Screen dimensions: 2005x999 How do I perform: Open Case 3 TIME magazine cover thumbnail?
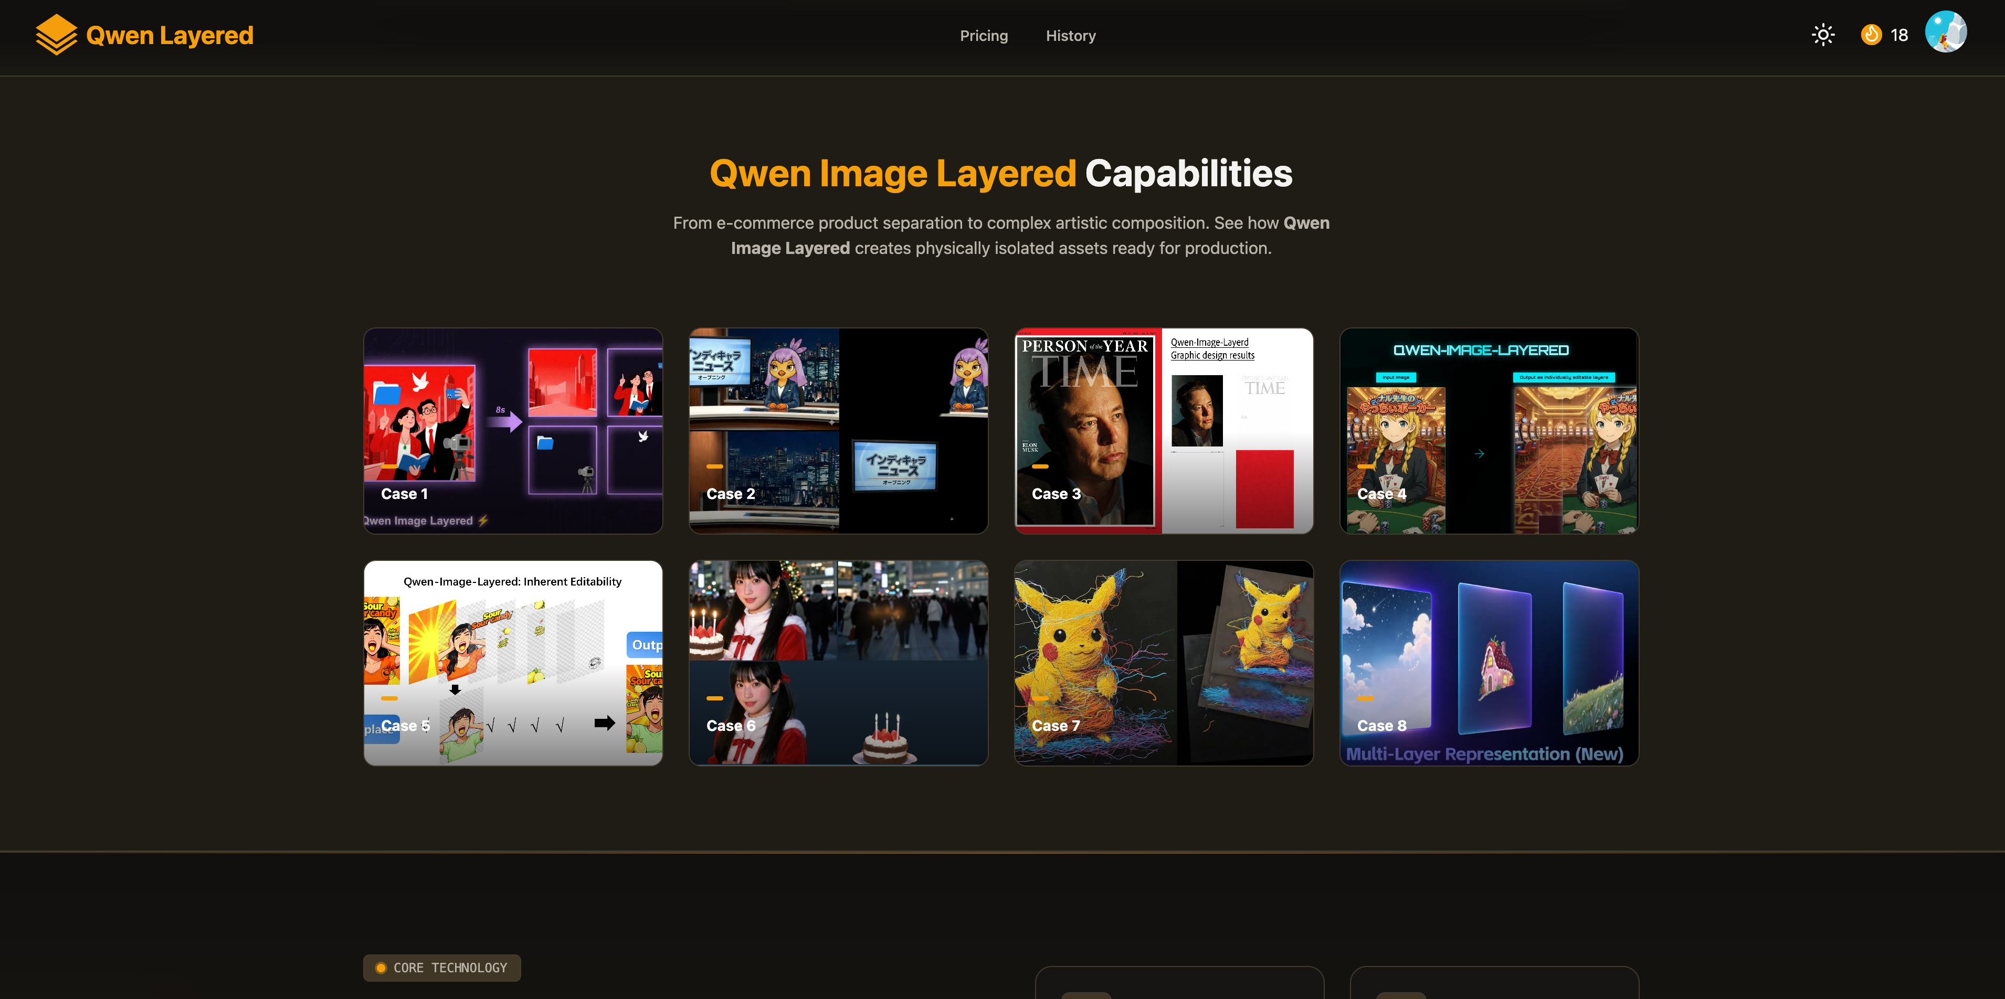click(1164, 430)
